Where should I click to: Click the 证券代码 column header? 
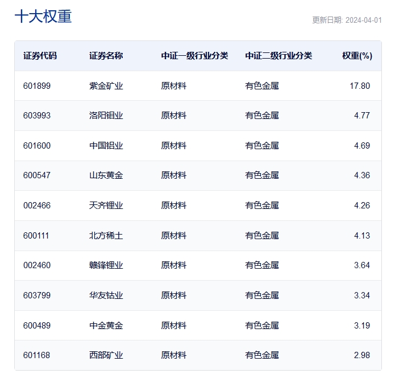pyautogui.click(x=40, y=56)
